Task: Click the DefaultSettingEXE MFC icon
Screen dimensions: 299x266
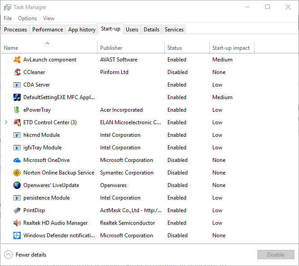Action: point(17,97)
